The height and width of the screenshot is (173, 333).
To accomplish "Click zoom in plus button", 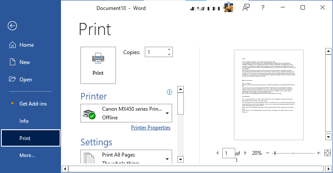I will 318,153.
